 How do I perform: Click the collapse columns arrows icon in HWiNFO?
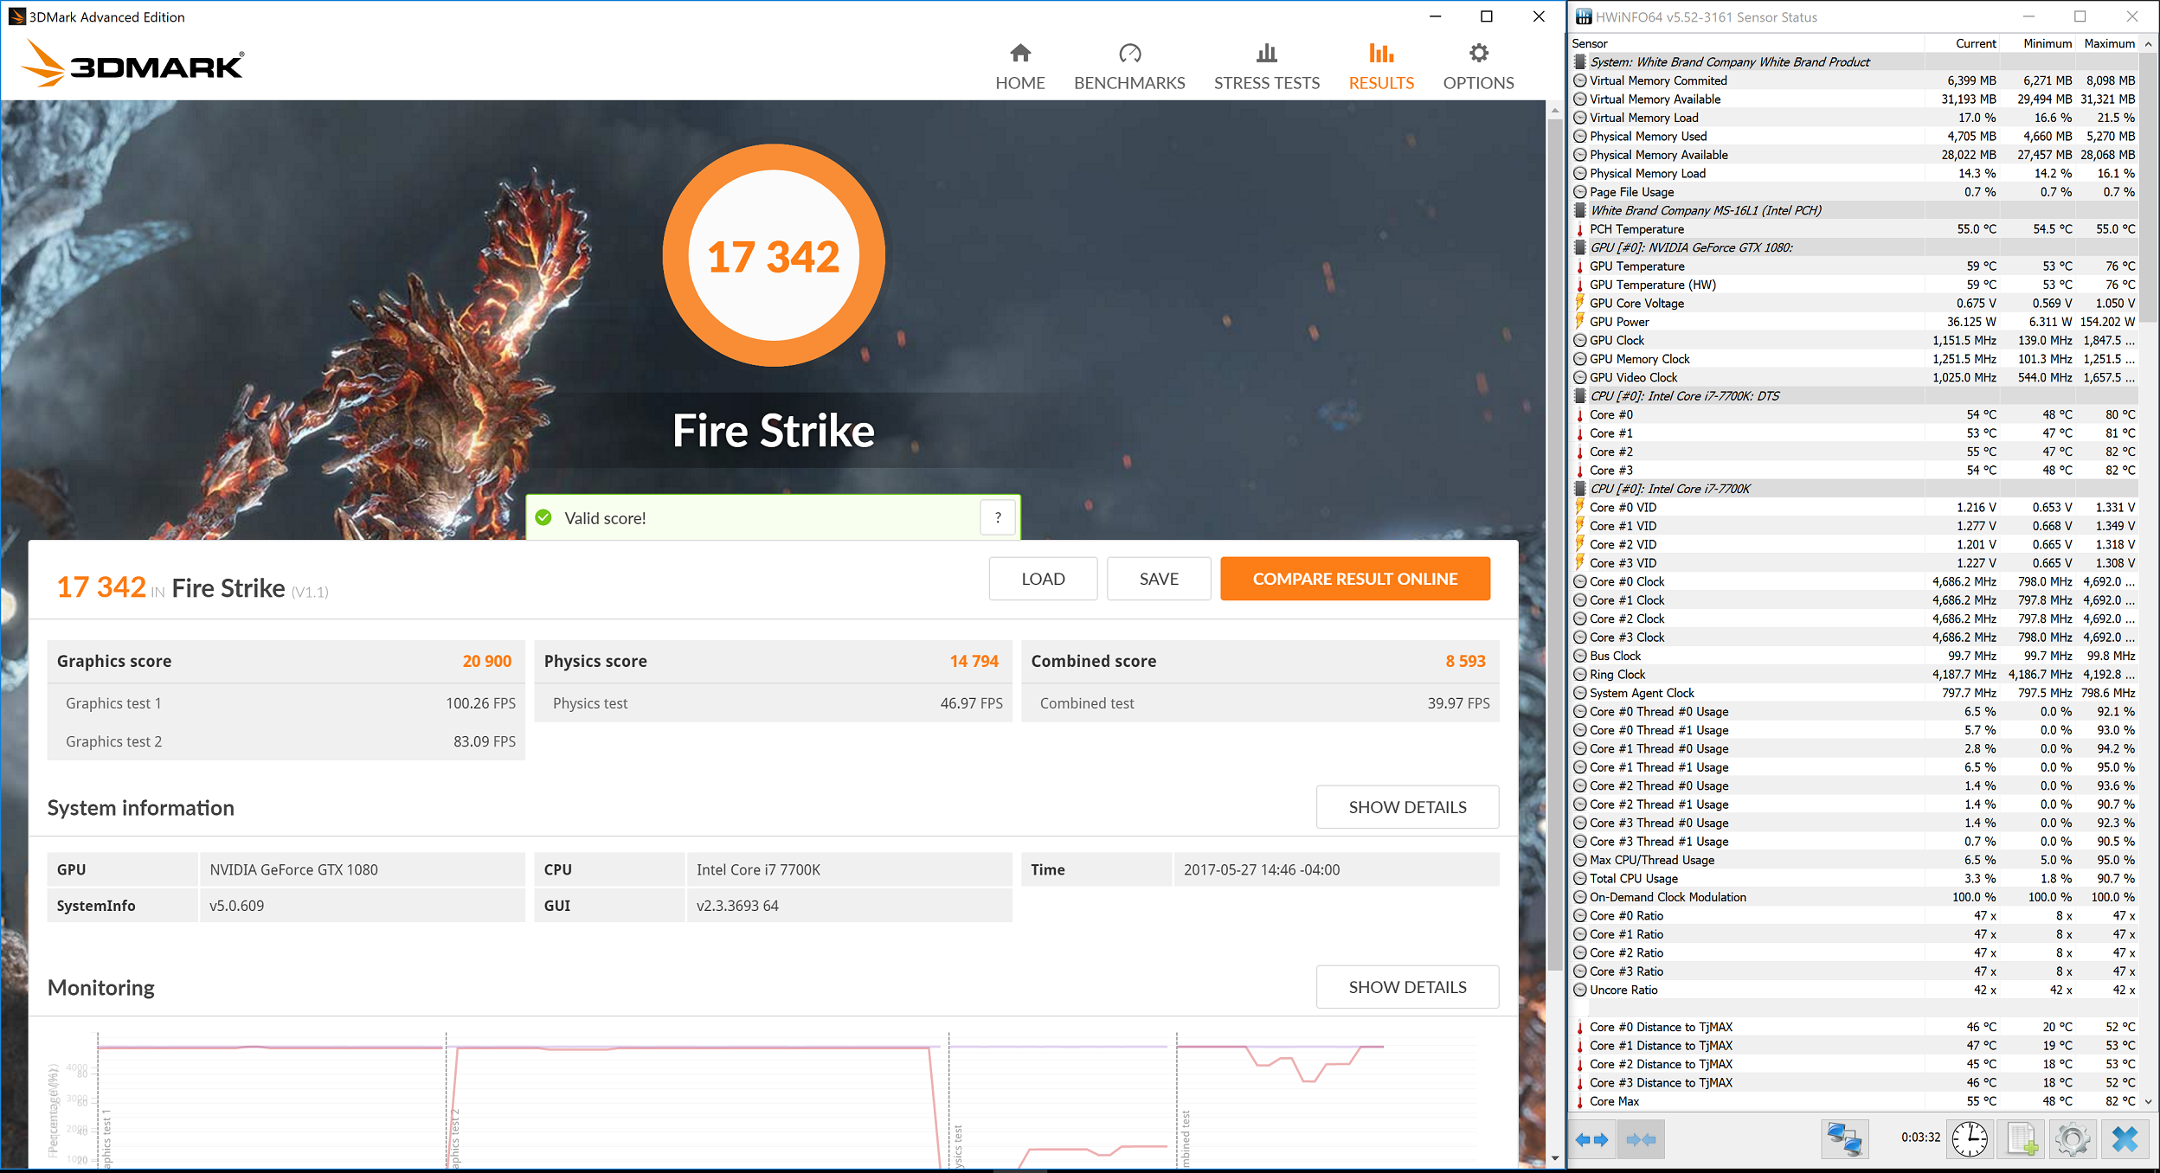pyautogui.click(x=1640, y=1139)
